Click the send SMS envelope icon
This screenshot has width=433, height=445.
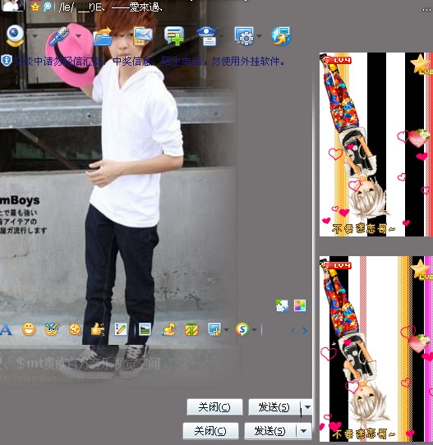143,36
